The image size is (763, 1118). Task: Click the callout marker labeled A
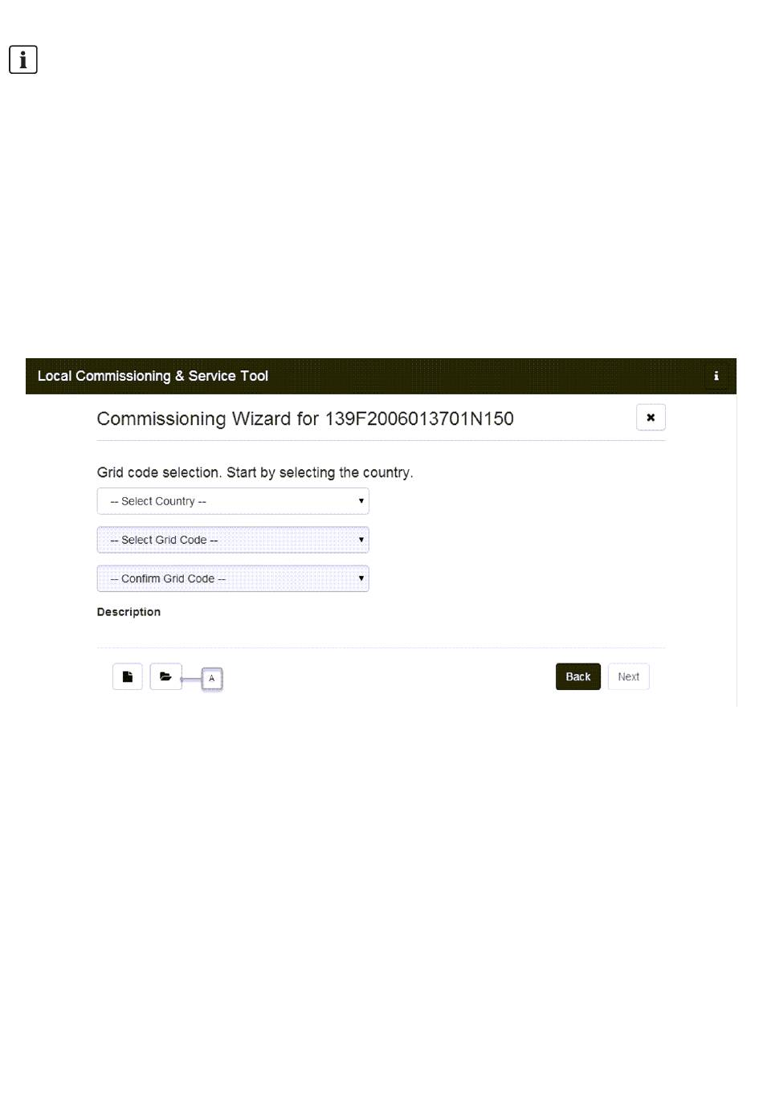click(x=212, y=679)
